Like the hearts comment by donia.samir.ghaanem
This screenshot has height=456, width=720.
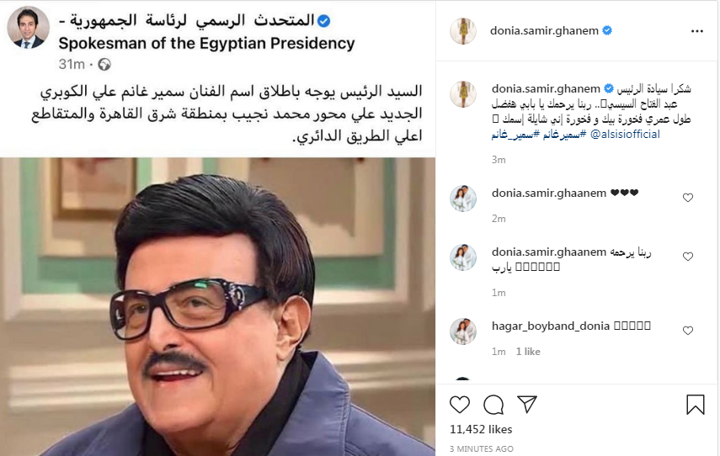[687, 198]
